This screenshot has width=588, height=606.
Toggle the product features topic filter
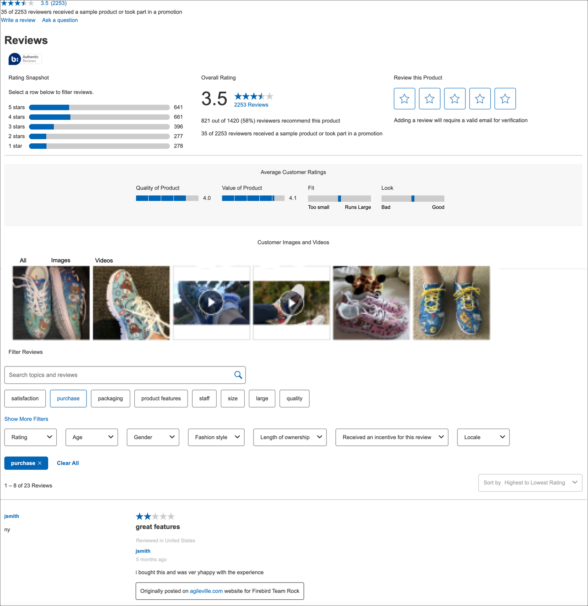[x=161, y=398]
